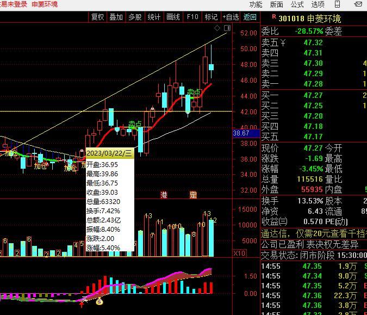Open the 版面 menu

click(x=276, y=4)
